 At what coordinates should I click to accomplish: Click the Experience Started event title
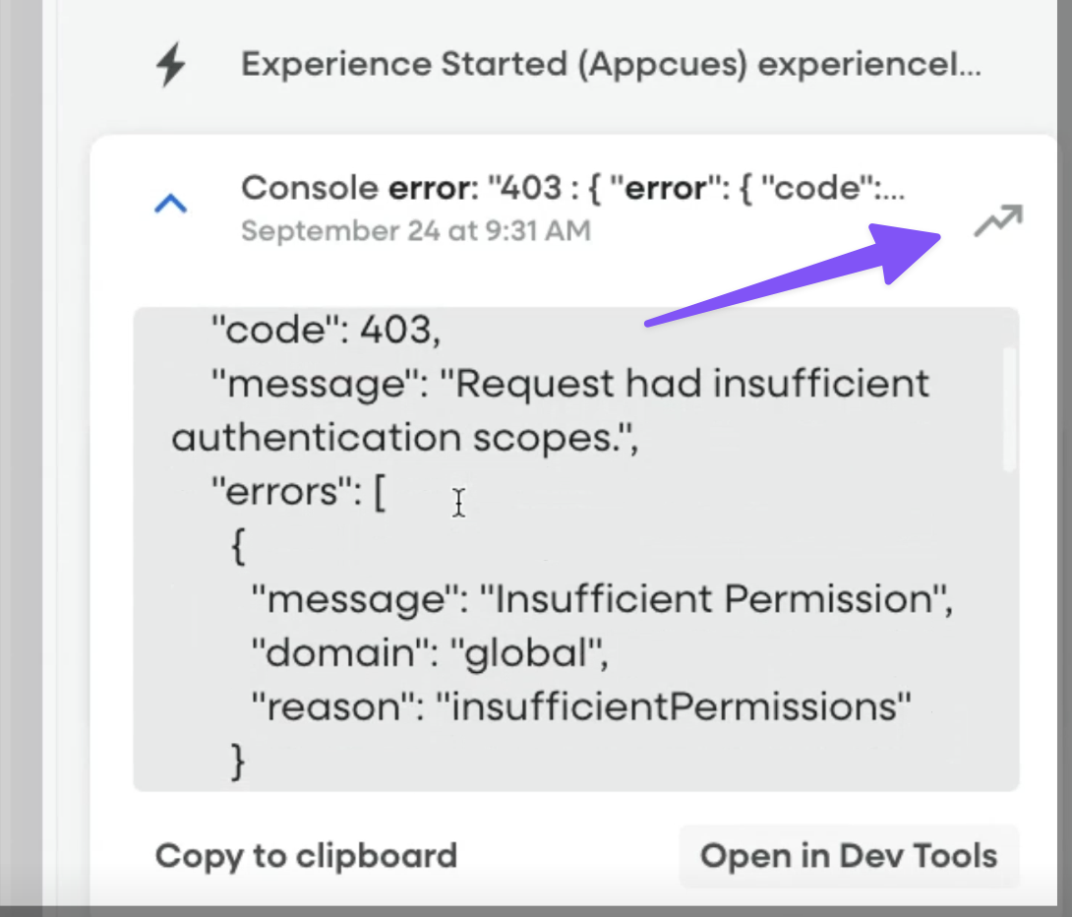610,62
